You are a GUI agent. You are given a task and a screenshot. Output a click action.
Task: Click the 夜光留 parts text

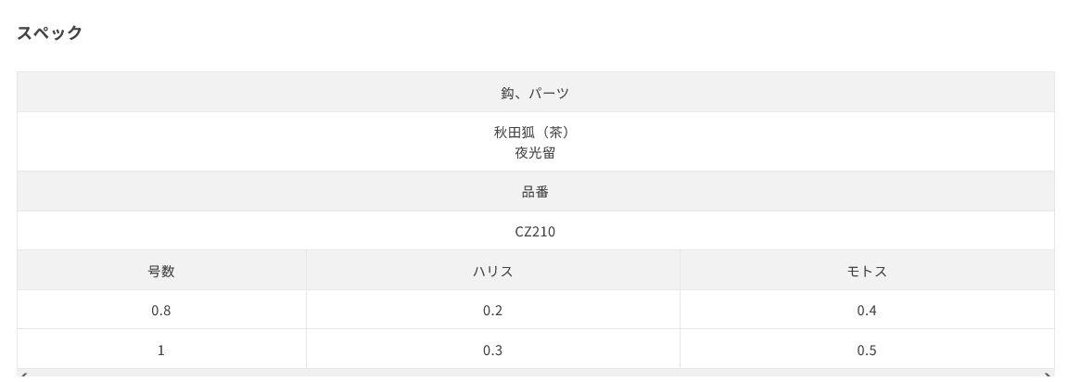[x=535, y=153]
